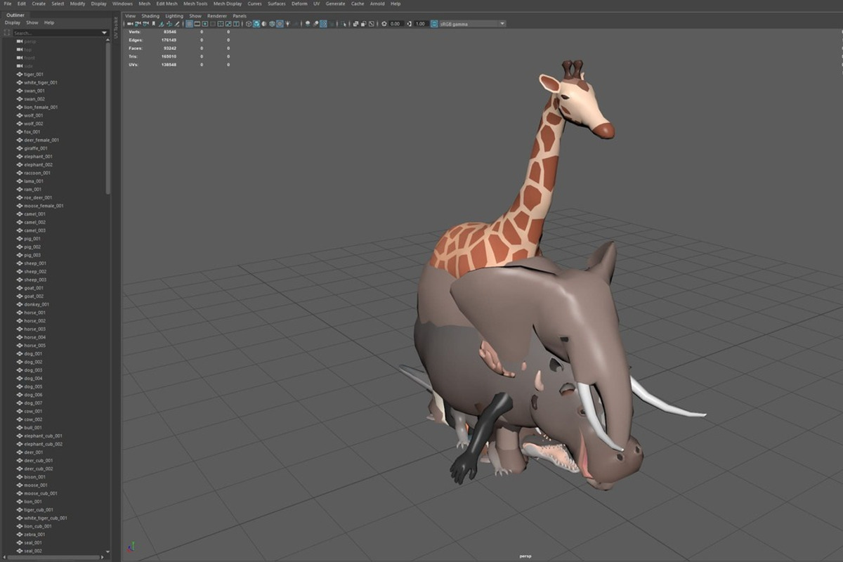
Task: Toggle the Isolate Select icon
Action: click(x=344, y=24)
